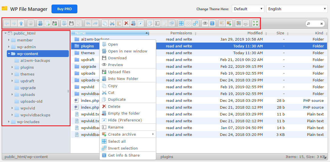Click inside the search input field
This screenshot has height=162, width=330.
(x=315, y=24)
